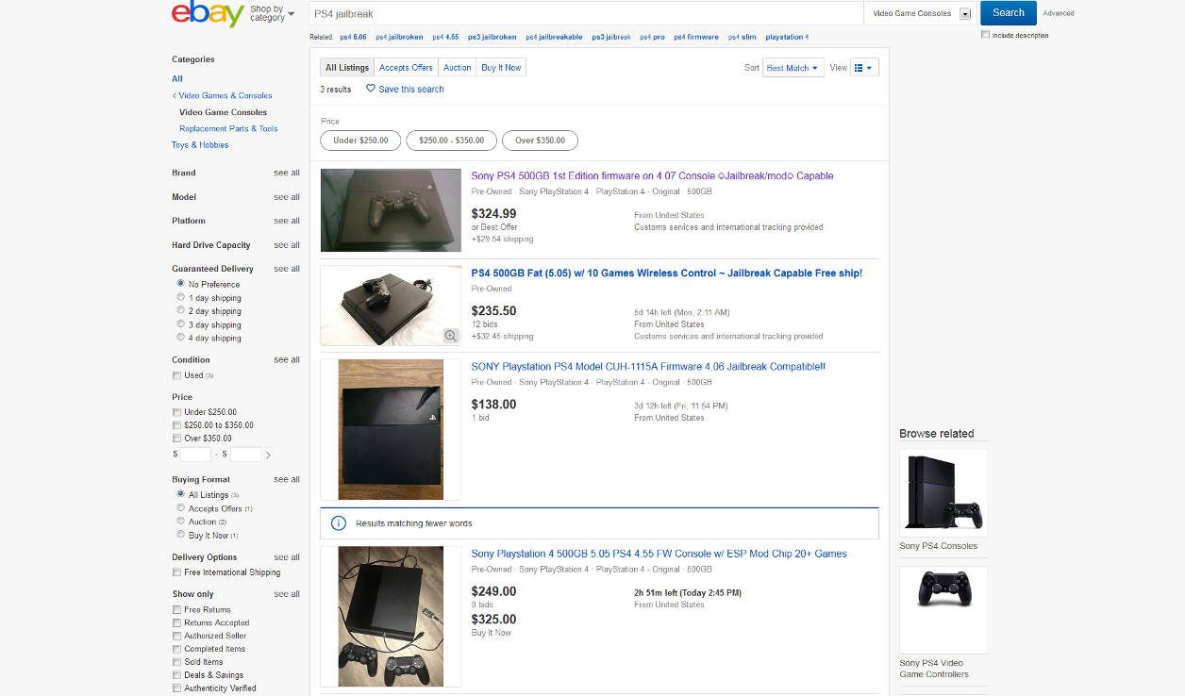Check Under $250.00 price checkbox
The height and width of the screenshot is (696, 1185).
(x=176, y=412)
